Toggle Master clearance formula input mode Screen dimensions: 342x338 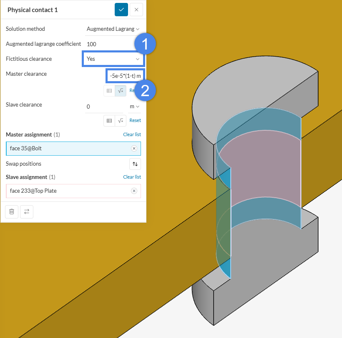pos(121,90)
